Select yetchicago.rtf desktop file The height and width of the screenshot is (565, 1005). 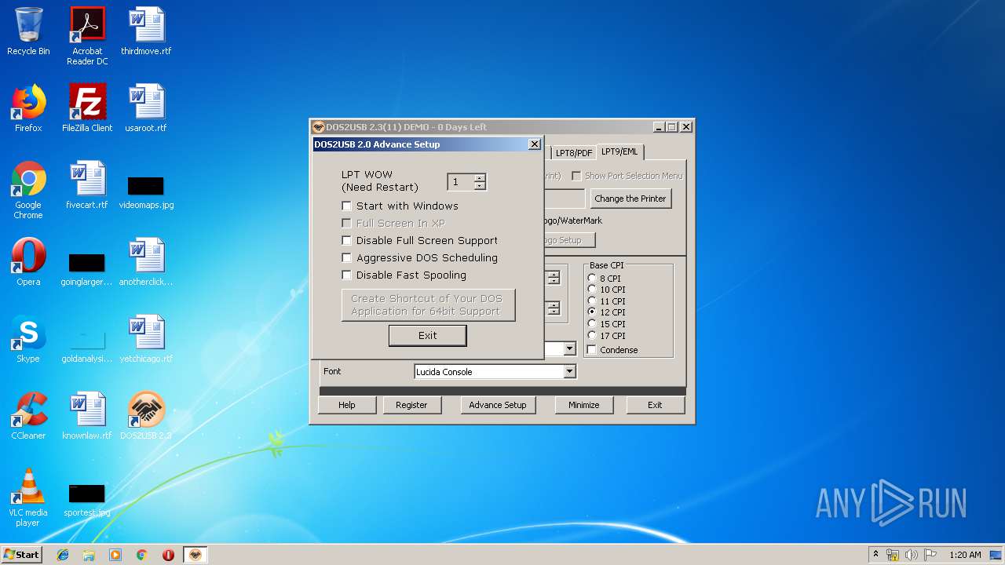coord(146,339)
